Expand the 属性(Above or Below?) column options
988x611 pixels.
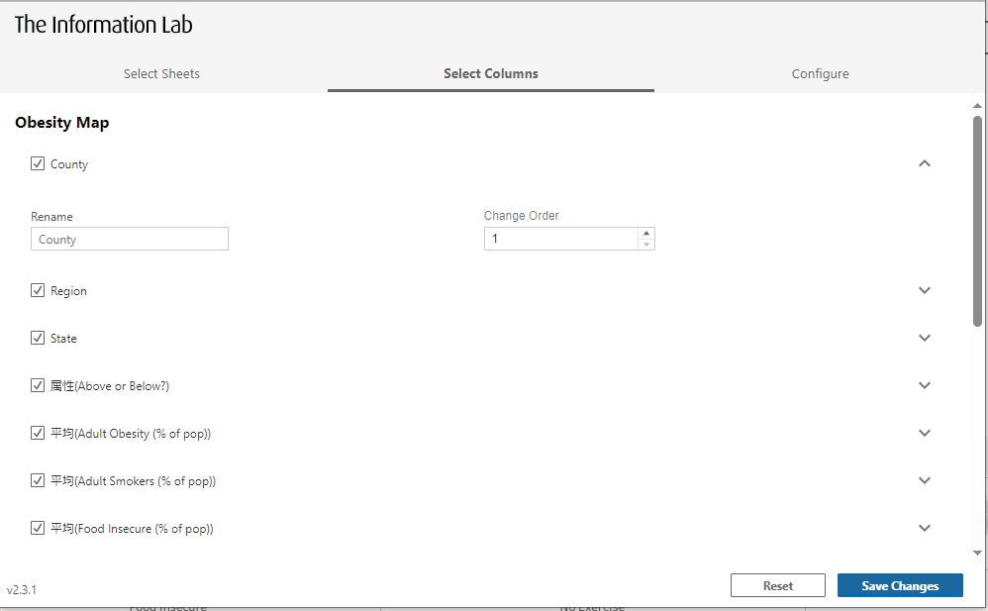pyautogui.click(x=925, y=385)
